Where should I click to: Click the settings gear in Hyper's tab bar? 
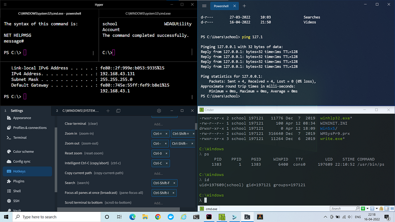159,111
